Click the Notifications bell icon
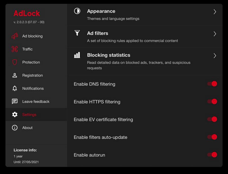The image size is (228, 174). [x=15, y=88]
